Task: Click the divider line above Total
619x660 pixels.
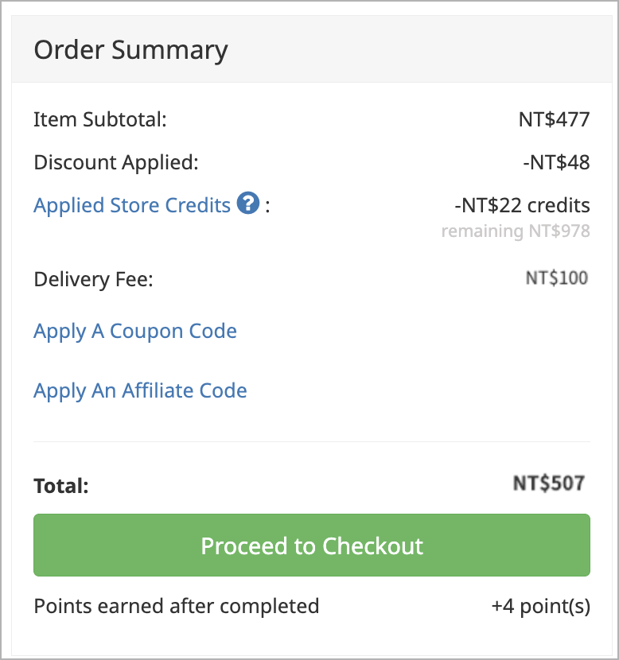Action: (x=312, y=442)
